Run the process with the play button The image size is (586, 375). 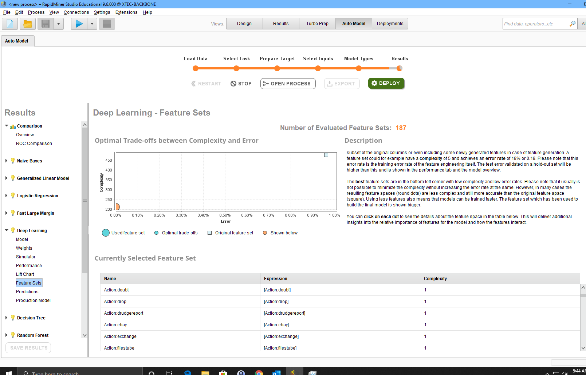(x=79, y=24)
